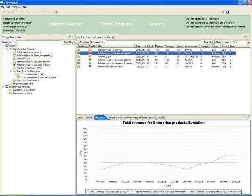
Task: Click the folder icon of Dashboard for Olap
Action: [11, 93]
